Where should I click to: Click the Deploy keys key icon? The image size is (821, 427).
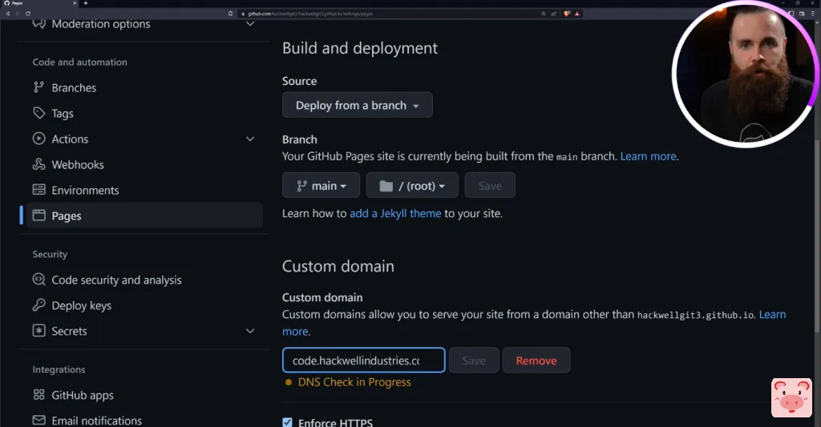(38, 306)
